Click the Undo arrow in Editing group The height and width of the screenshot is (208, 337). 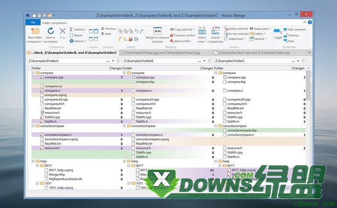pyautogui.click(x=137, y=31)
